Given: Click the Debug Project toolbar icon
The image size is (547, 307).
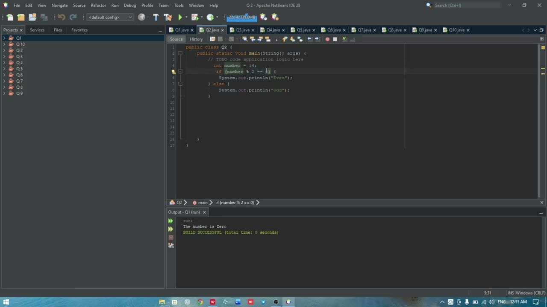Looking at the screenshot, I should (x=194, y=17).
